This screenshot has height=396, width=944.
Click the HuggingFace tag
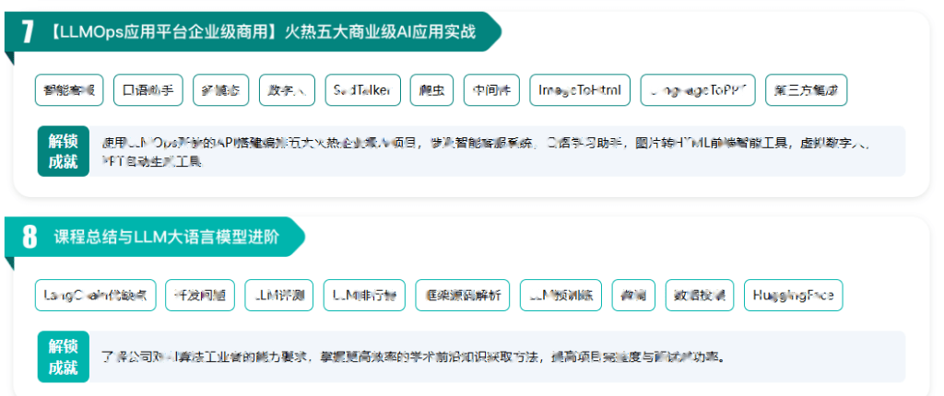pos(793,296)
